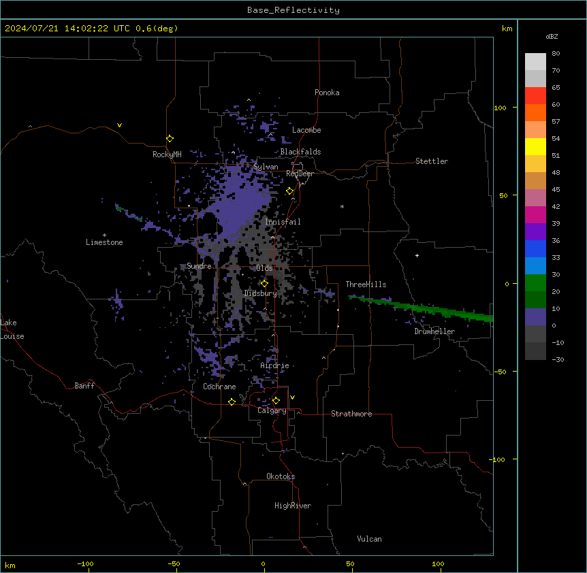Click the Stettler city label
The height and width of the screenshot is (573, 587).
pyautogui.click(x=431, y=161)
